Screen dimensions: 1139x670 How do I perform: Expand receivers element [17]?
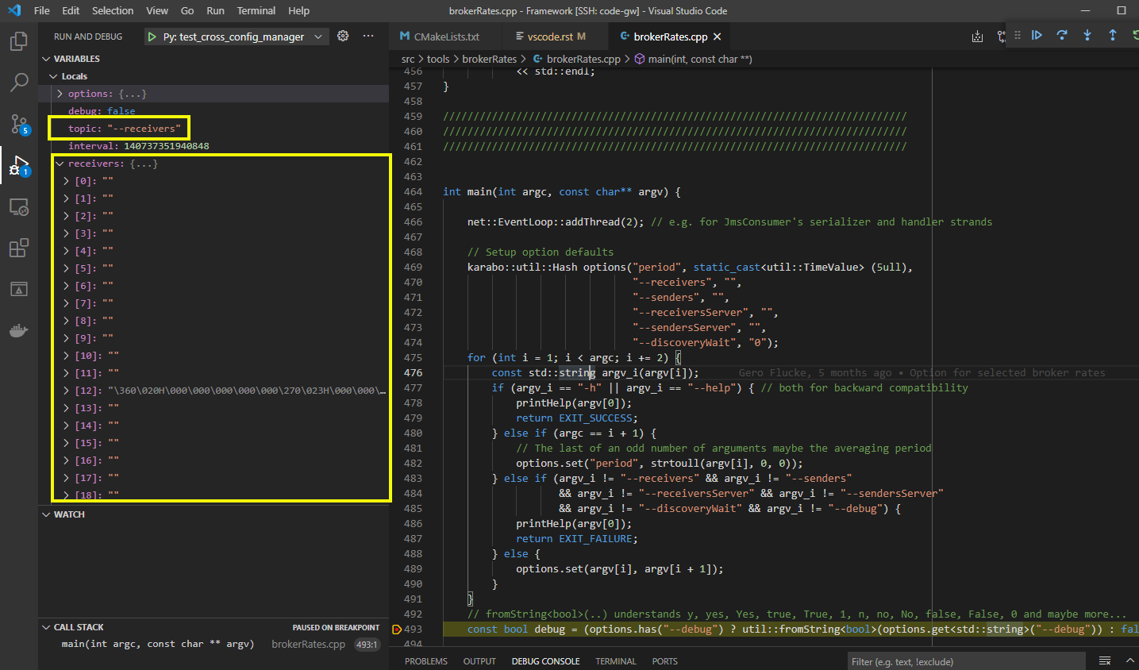(x=67, y=478)
